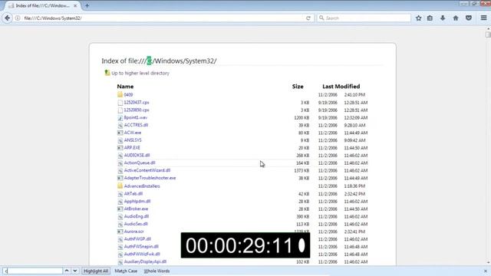Click the folder icon beside AdvancedInstallers

[x=120, y=186]
